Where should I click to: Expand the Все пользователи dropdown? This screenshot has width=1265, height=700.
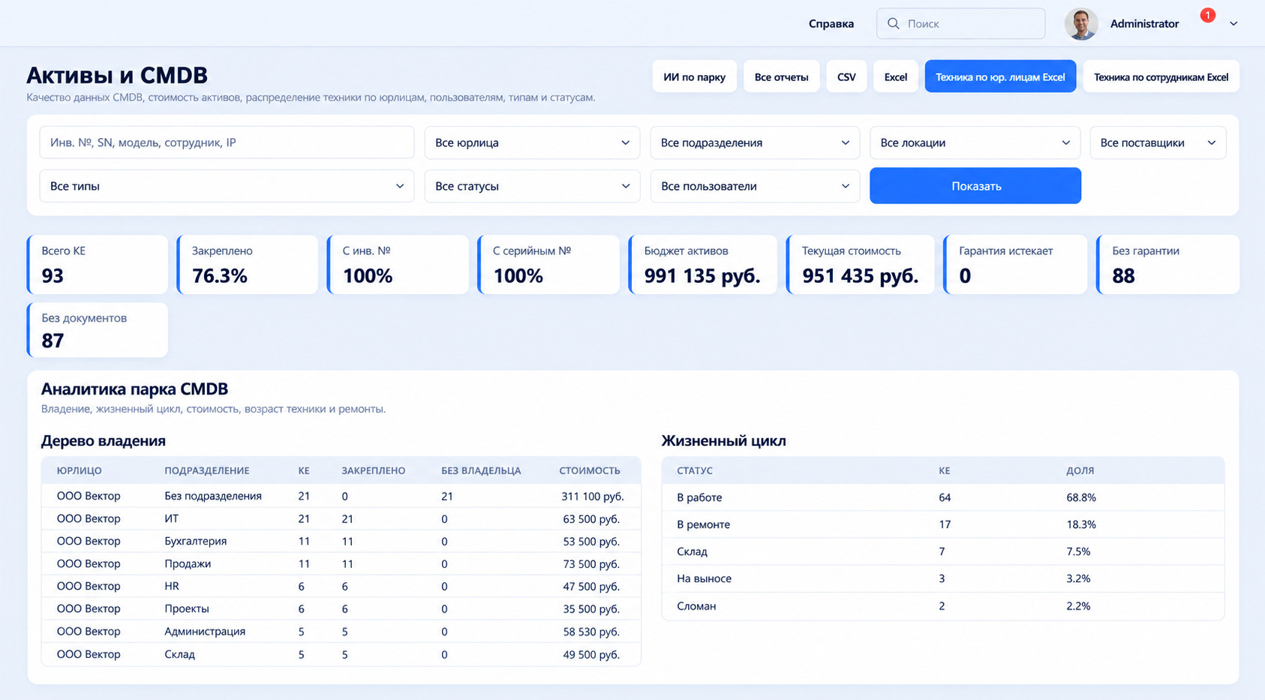click(755, 186)
